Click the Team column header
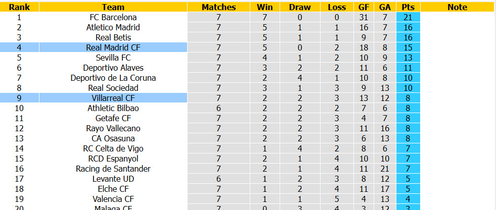 (113, 7)
